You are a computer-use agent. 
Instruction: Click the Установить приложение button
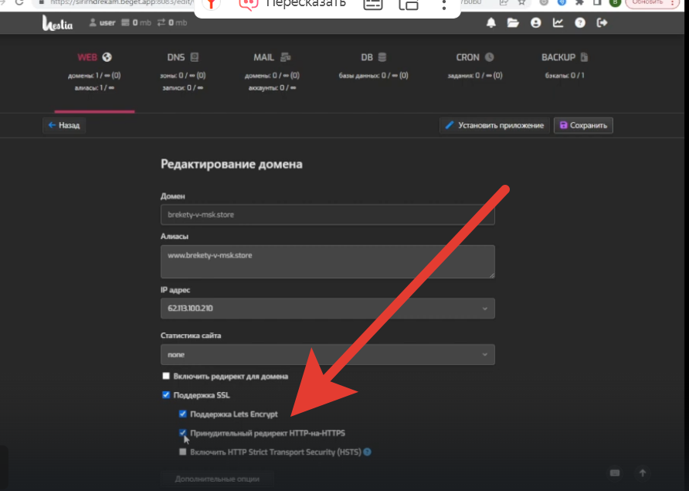pyautogui.click(x=494, y=125)
